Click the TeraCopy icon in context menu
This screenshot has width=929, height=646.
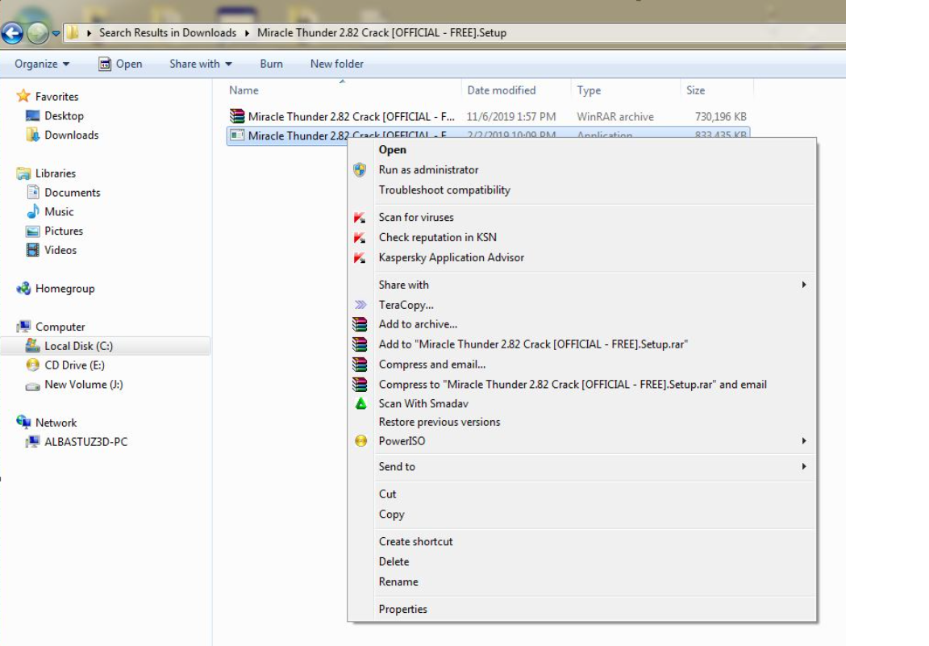(360, 305)
